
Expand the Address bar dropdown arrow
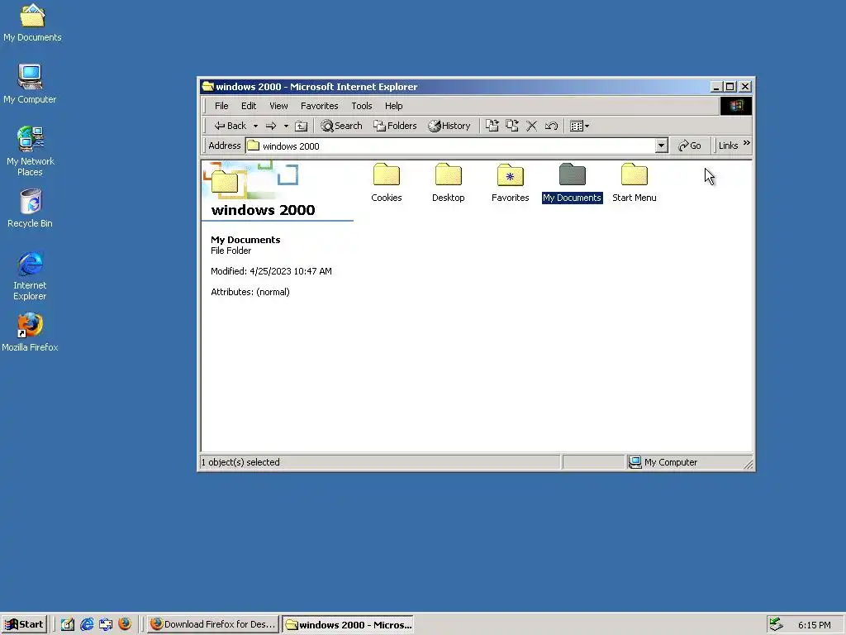coord(661,146)
